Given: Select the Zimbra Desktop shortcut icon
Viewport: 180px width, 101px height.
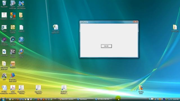Looking at the screenshot, I should click(x=13, y=53).
